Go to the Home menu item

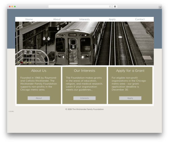(x=29, y=19)
